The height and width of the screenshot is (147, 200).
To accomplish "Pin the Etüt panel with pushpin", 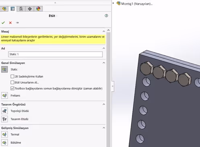I will pos(17,23).
